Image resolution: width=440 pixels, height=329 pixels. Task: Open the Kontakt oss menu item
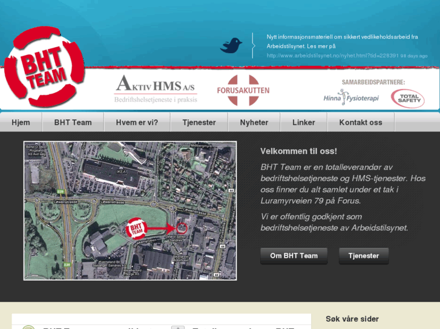(x=361, y=123)
